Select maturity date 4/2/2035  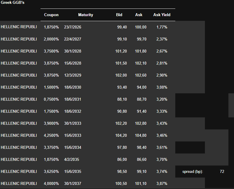[71, 159]
